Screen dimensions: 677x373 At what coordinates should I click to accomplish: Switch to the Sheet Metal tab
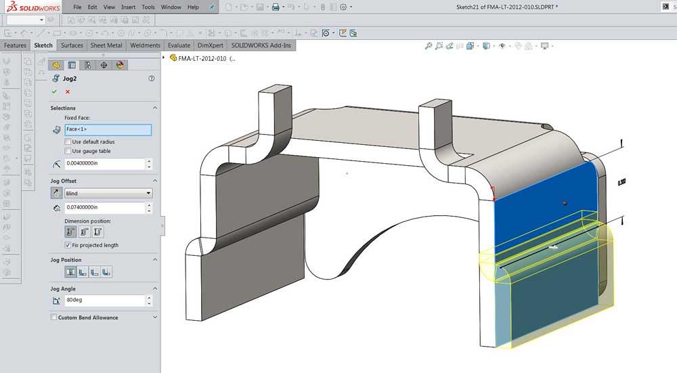point(106,45)
